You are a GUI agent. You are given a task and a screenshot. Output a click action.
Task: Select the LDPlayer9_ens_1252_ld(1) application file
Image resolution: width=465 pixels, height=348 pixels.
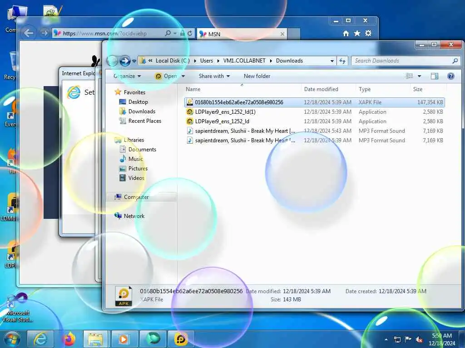[314, 112]
